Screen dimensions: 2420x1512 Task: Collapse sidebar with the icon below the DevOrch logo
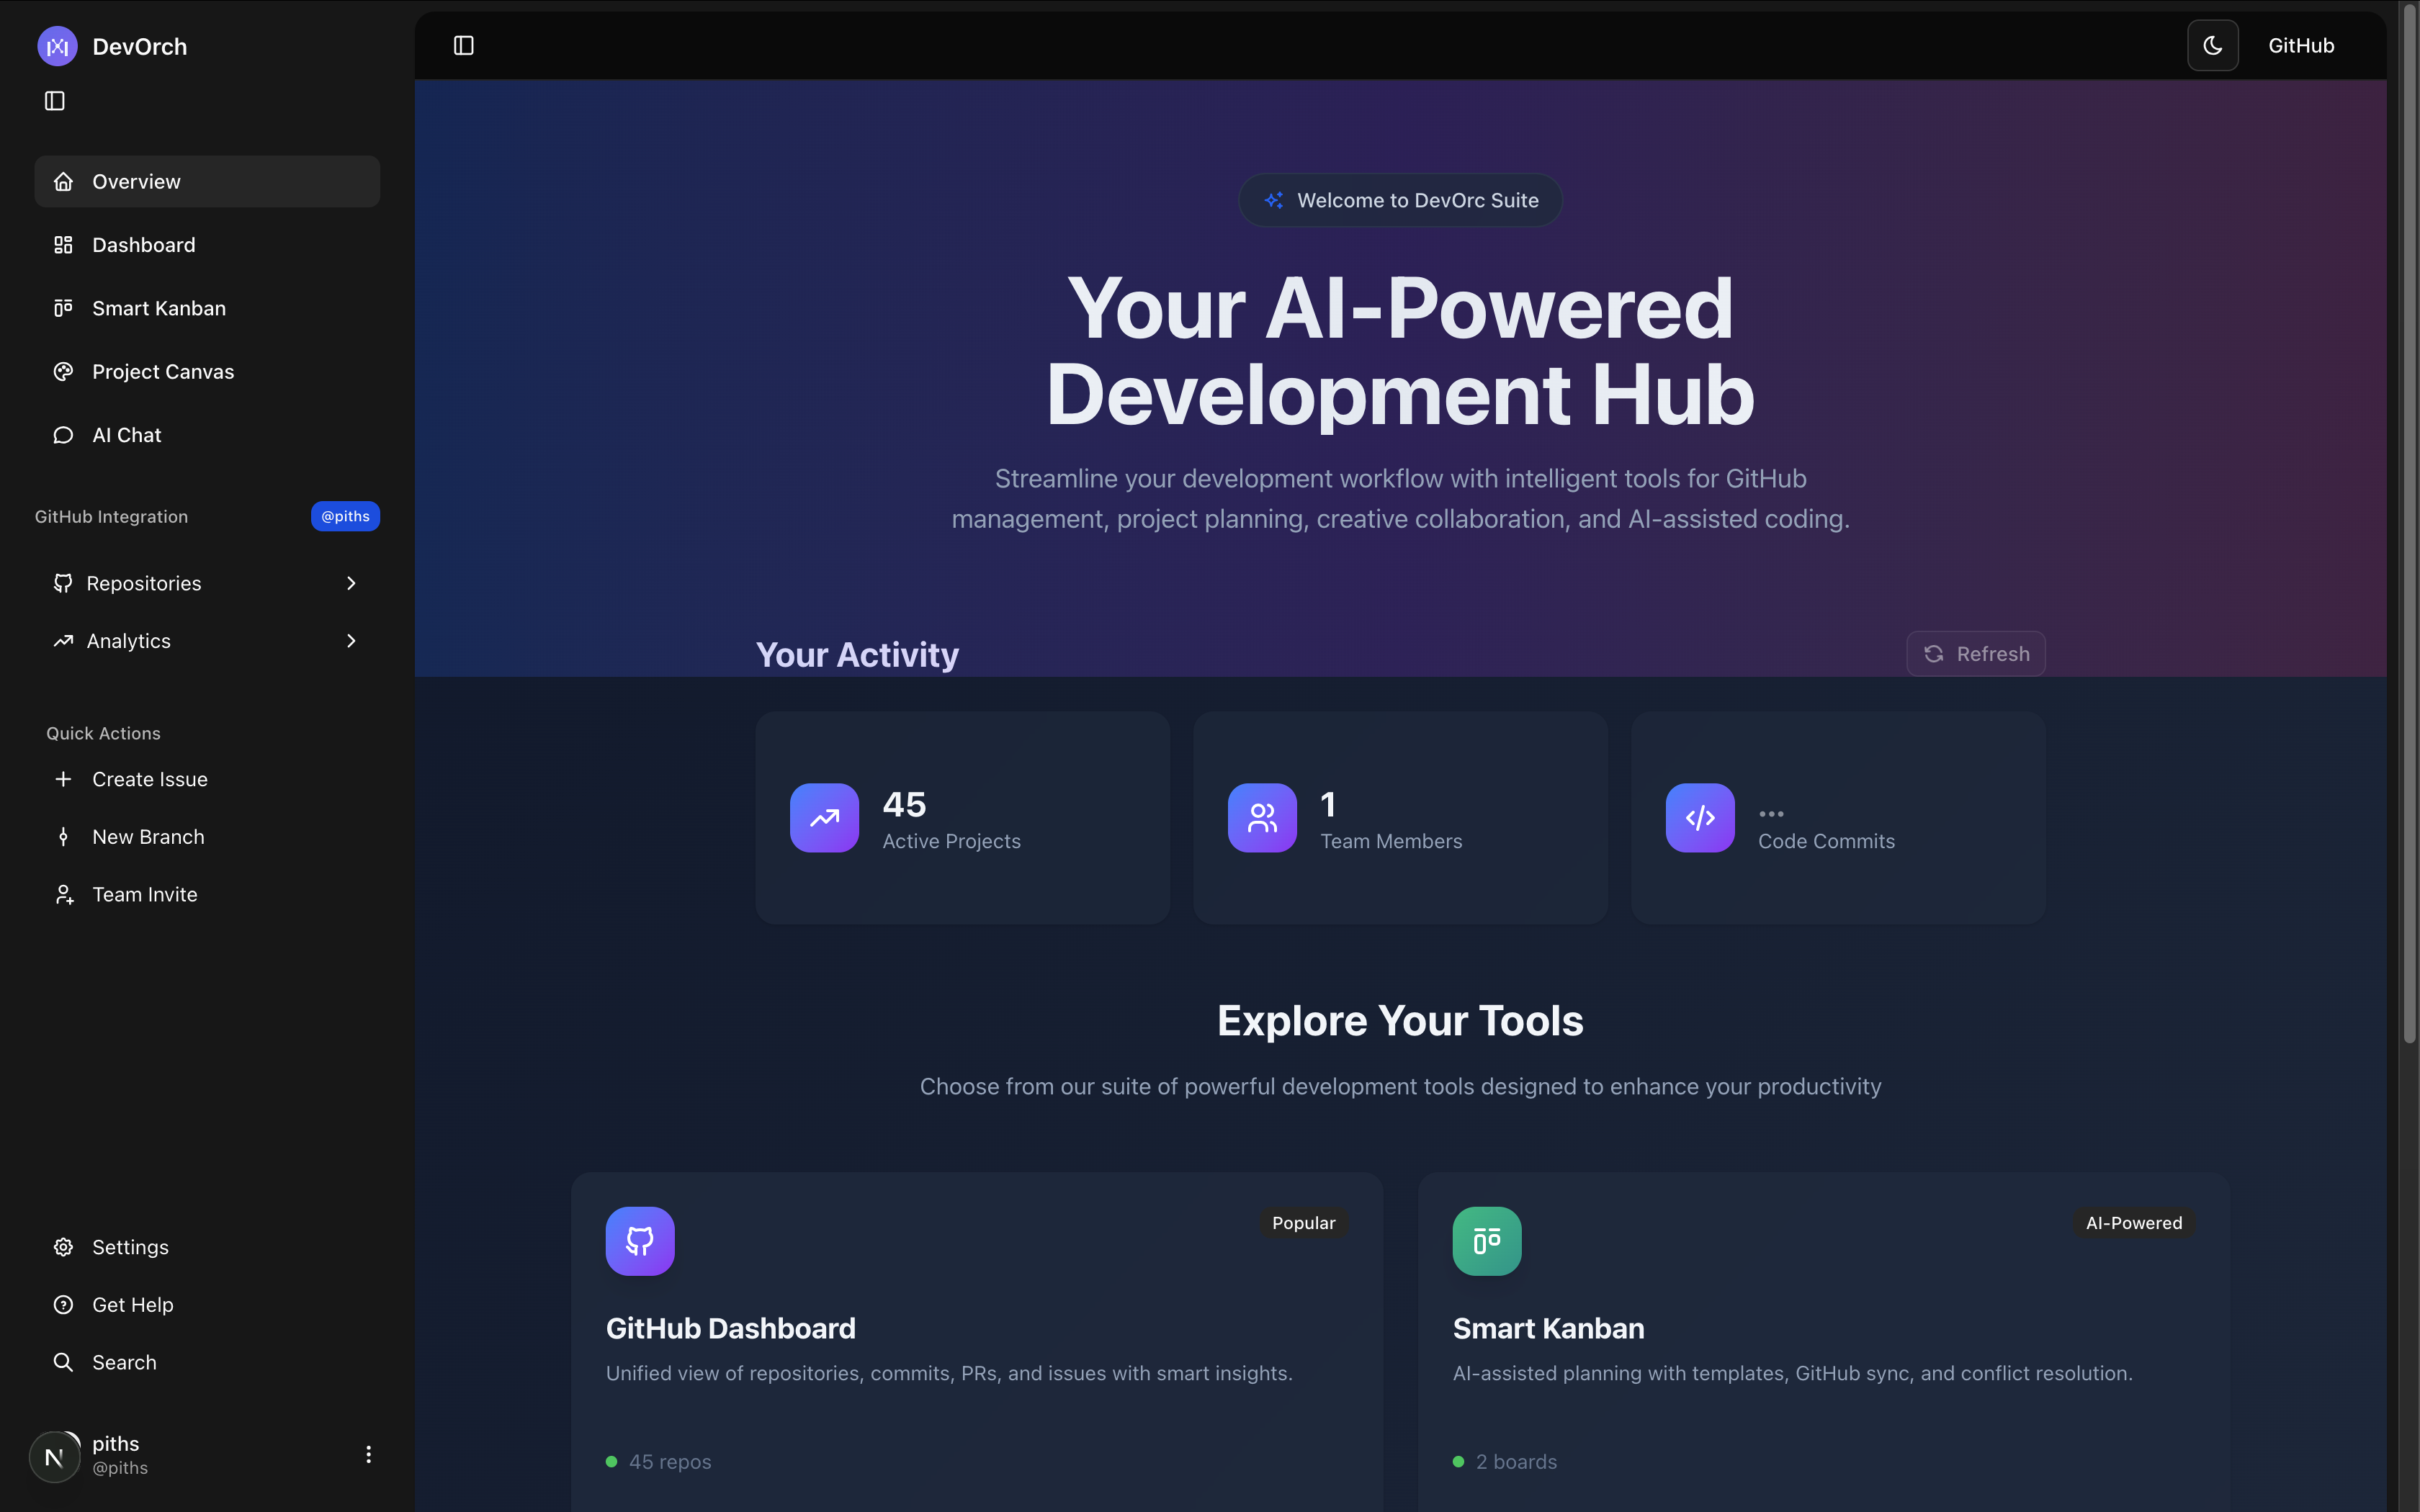click(55, 101)
